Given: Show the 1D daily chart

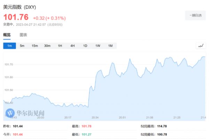Looking at the screenshot, I should point(85,46).
